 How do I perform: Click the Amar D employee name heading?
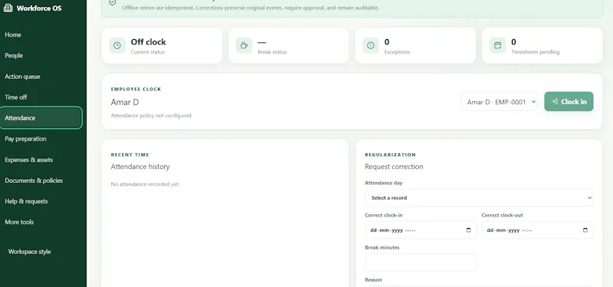click(x=125, y=103)
